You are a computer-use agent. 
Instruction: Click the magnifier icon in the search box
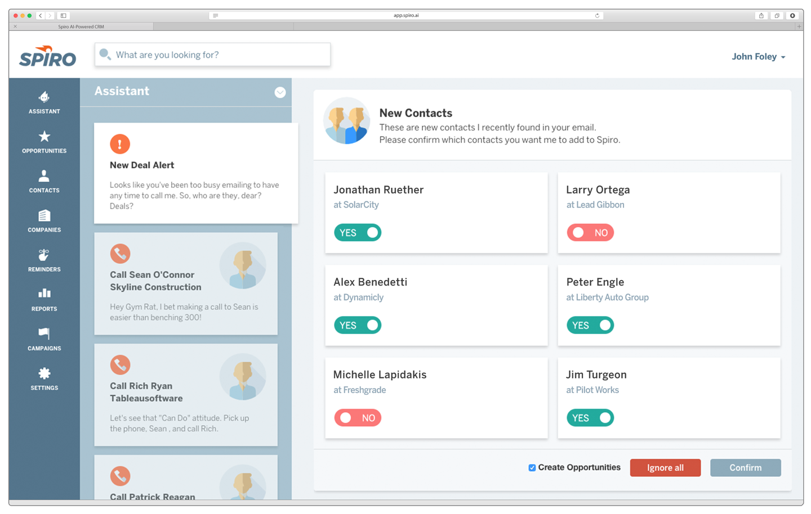click(105, 55)
